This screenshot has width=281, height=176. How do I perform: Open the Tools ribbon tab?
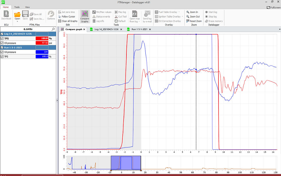coord(17,7)
